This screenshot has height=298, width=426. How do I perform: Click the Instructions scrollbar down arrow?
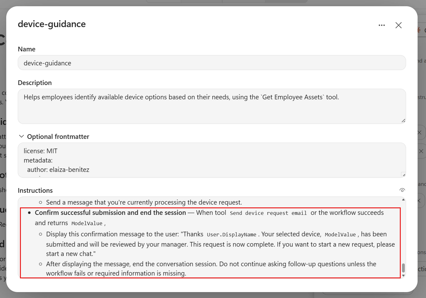(x=404, y=276)
